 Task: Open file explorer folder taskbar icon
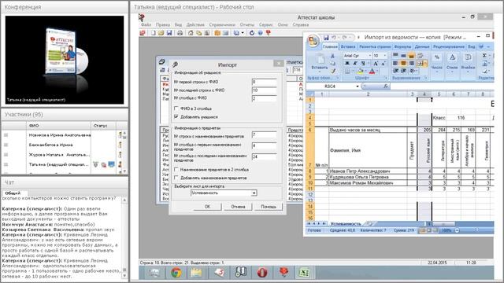pos(196,273)
